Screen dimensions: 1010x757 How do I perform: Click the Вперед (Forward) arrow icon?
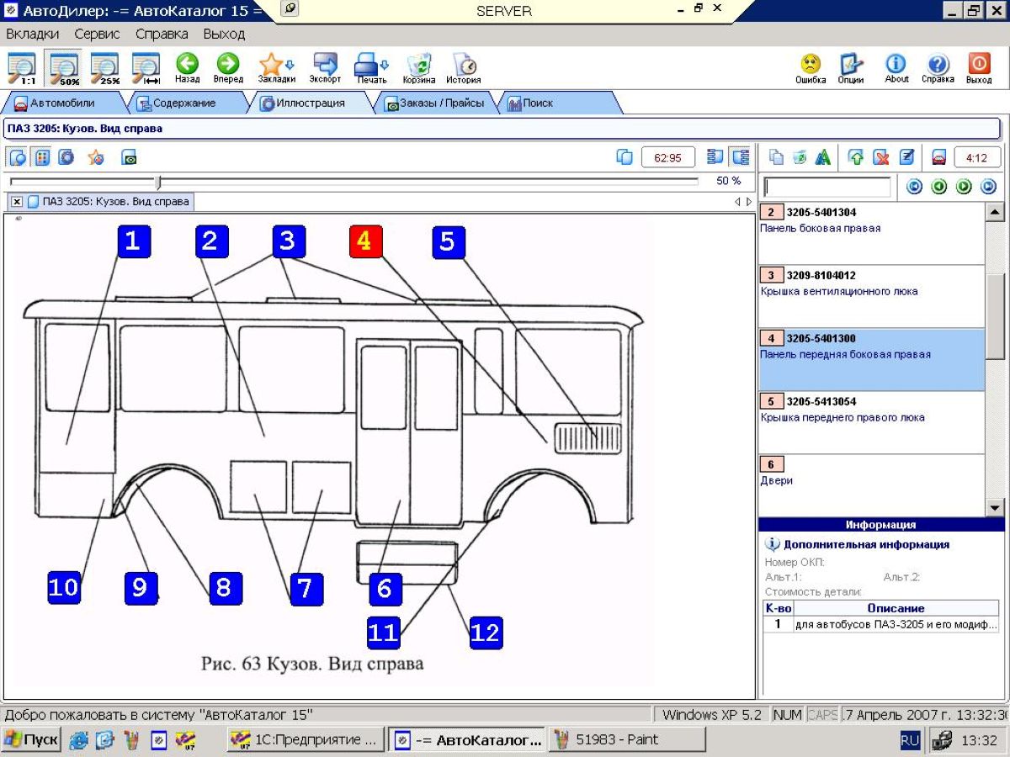click(x=227, y=64)
